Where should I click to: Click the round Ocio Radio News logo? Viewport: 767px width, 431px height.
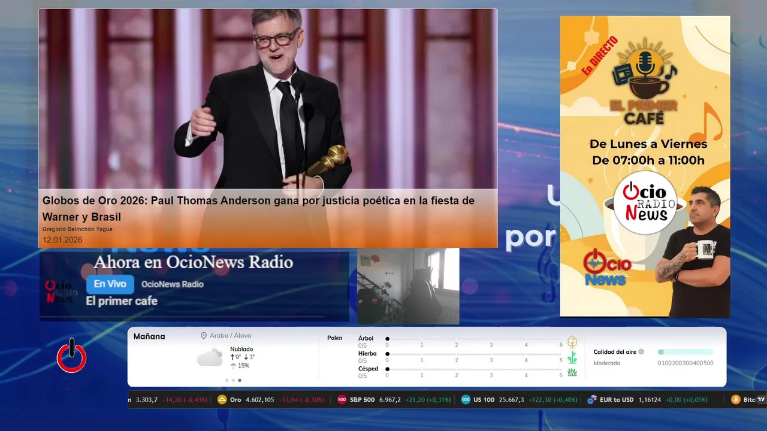click(x=645, y=203)
